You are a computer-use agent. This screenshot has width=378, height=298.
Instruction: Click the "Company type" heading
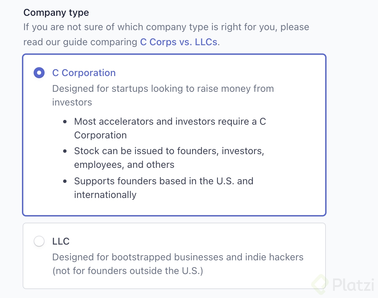(56, 13)
